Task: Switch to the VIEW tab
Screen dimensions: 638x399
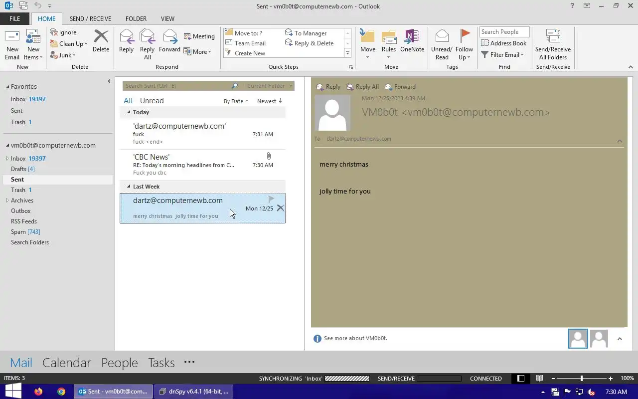Action: click(x=167, y=19)
